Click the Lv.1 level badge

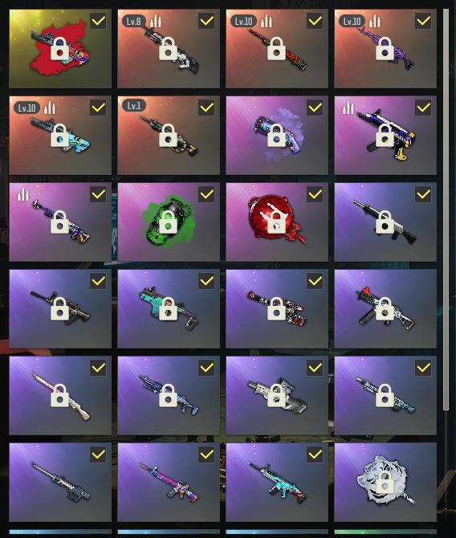134,106
